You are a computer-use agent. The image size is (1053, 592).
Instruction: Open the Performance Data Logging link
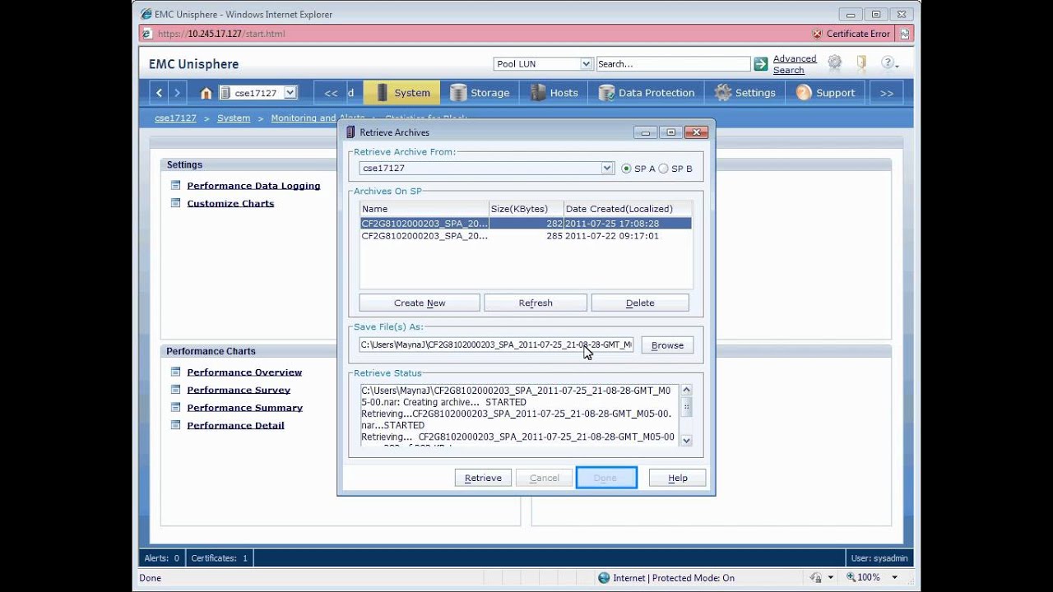pyautogui.click(x=253, y=186)
